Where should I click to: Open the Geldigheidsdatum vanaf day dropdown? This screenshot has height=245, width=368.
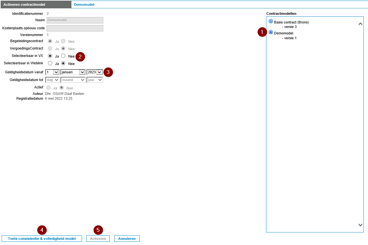click(x=52, y=72)
